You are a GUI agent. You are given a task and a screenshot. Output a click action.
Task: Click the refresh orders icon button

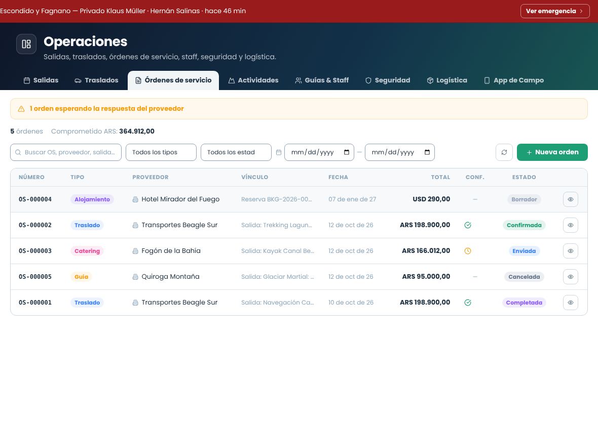pos(504,152)
